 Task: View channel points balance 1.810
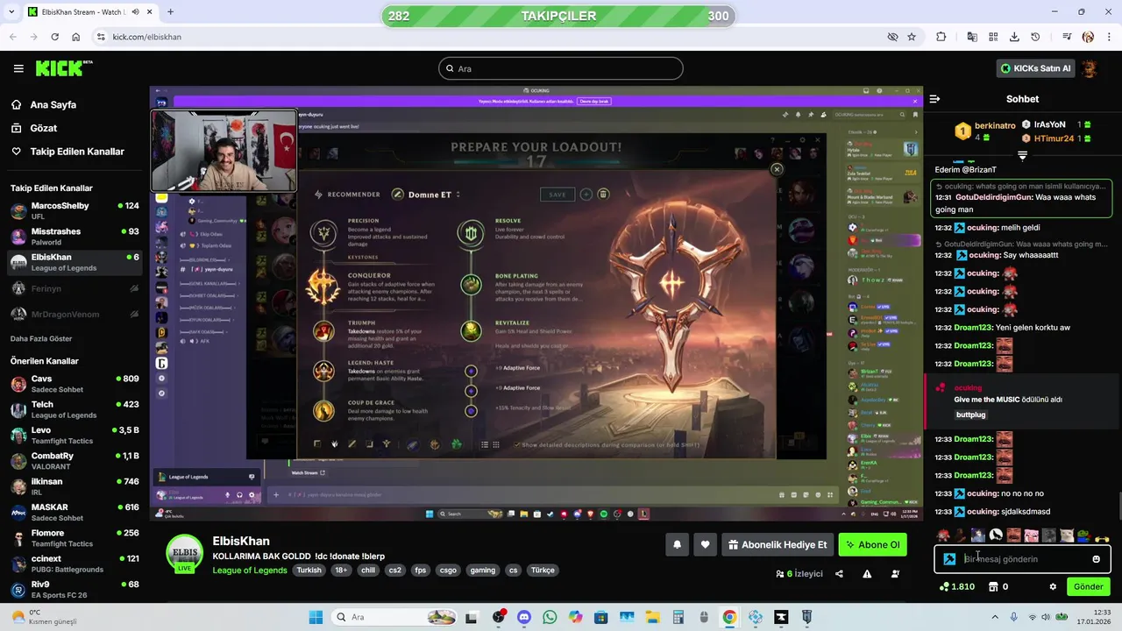pyautogui.click(x=956, y=586)
